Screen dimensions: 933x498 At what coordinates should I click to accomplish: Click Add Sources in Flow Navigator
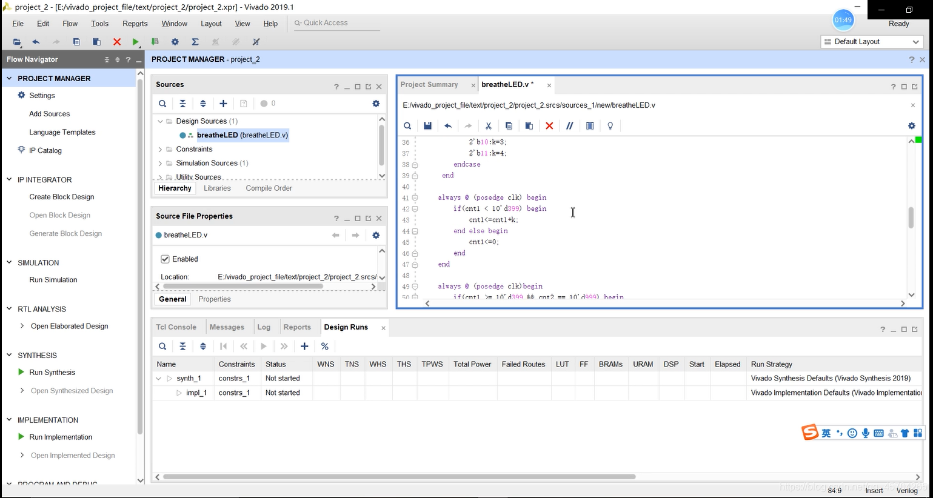[50, 114]
